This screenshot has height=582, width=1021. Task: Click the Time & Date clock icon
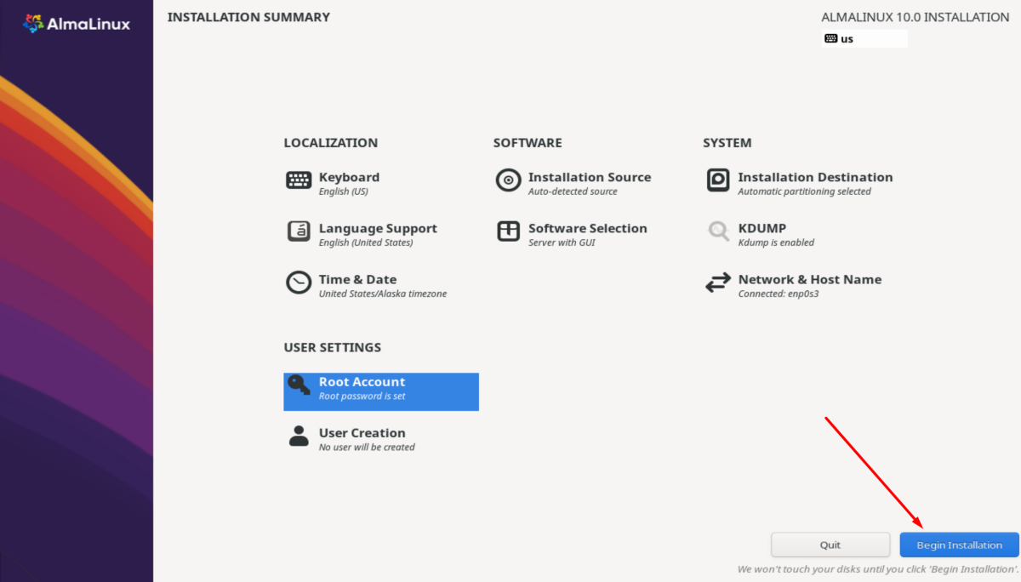[x=299, y=282]
